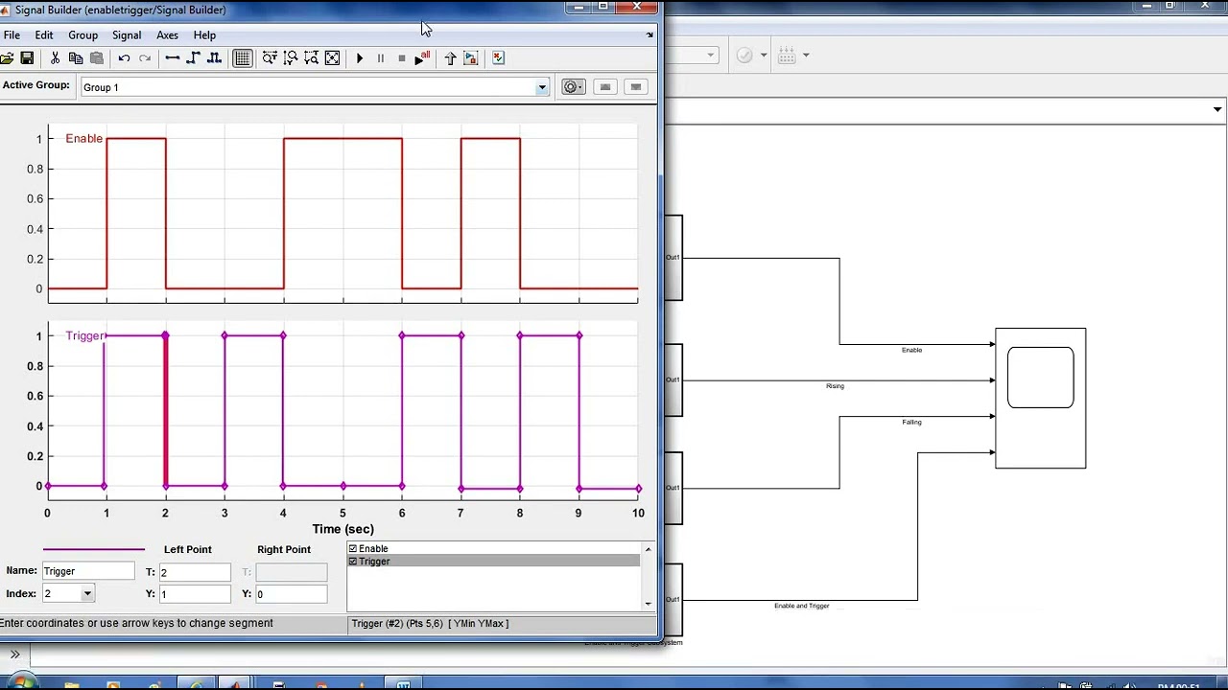Toggle the snap grid icon
The image size is (1228, 690).
[242, 58]
